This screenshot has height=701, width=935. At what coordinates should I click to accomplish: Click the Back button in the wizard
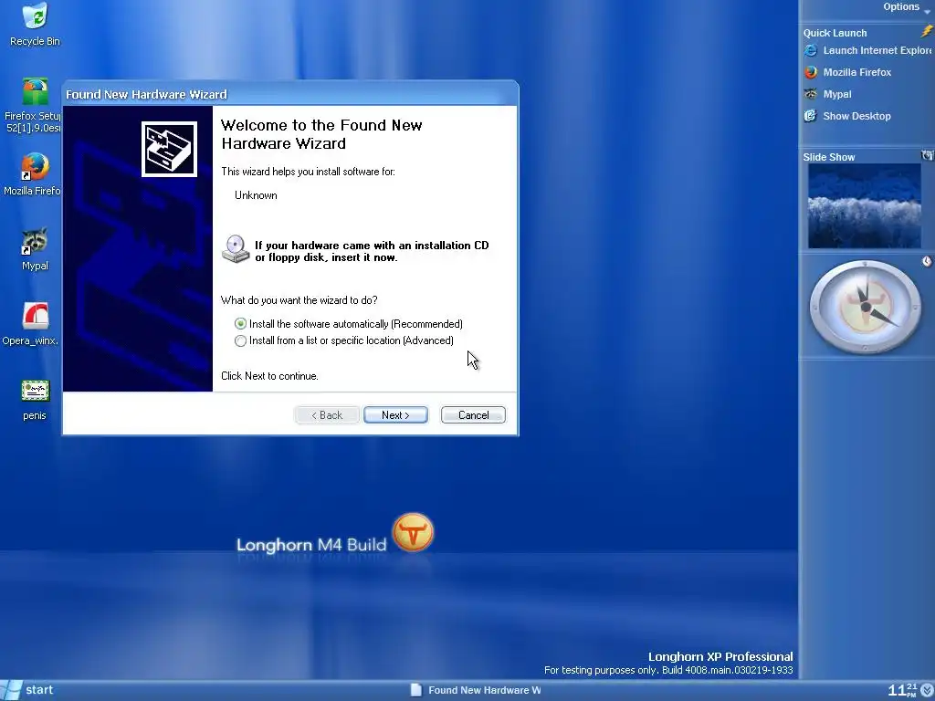pos(327,415)
